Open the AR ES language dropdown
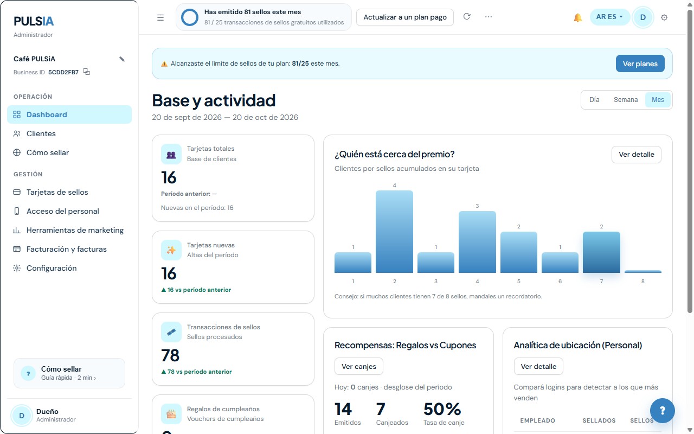The image size is (694, 434). pyautogui.click(x=610, y=17)
